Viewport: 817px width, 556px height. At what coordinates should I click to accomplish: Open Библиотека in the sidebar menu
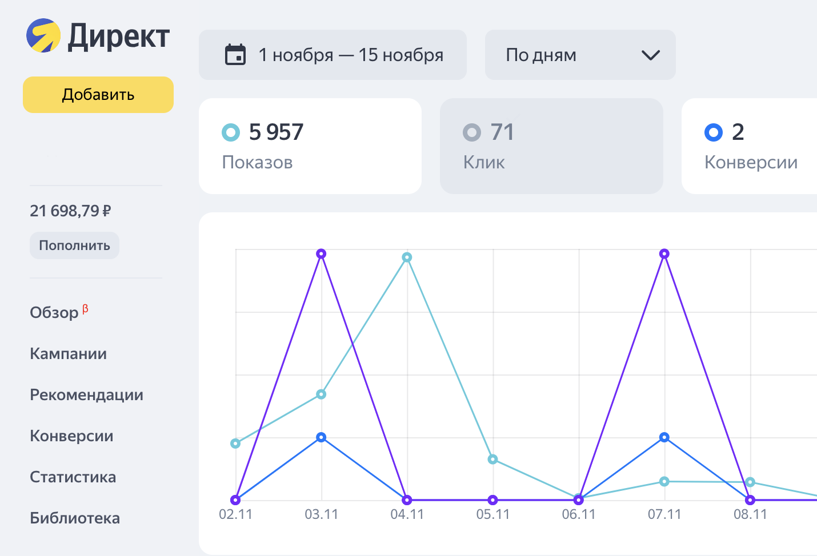tap(75, 518)
